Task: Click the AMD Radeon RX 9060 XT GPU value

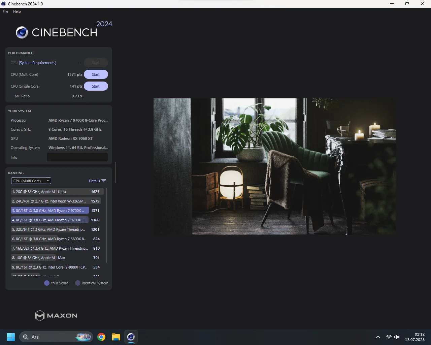Action: pos(71,138)
